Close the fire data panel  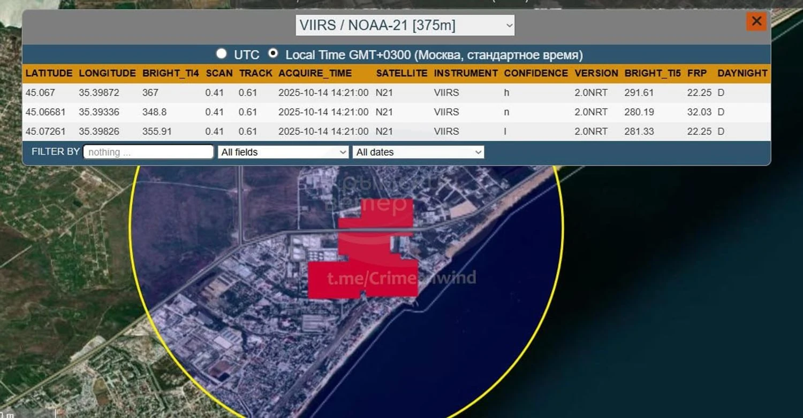756,21
